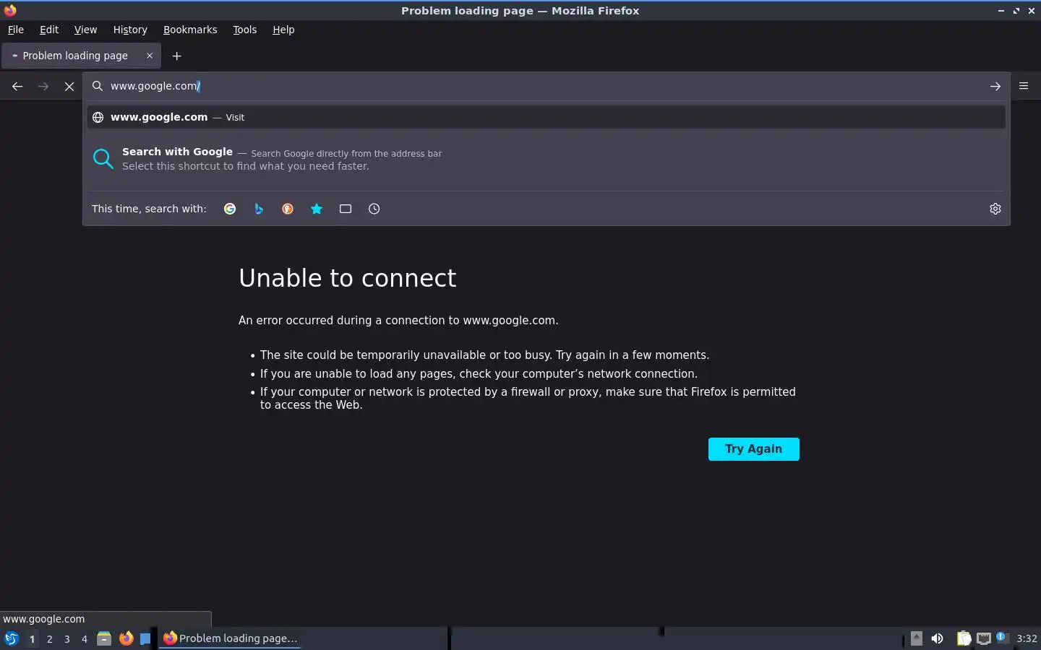Viewport: 1041px width, 650px height.
Task: Open the Bookmarks menu
Action: click(x=190, y=30)
